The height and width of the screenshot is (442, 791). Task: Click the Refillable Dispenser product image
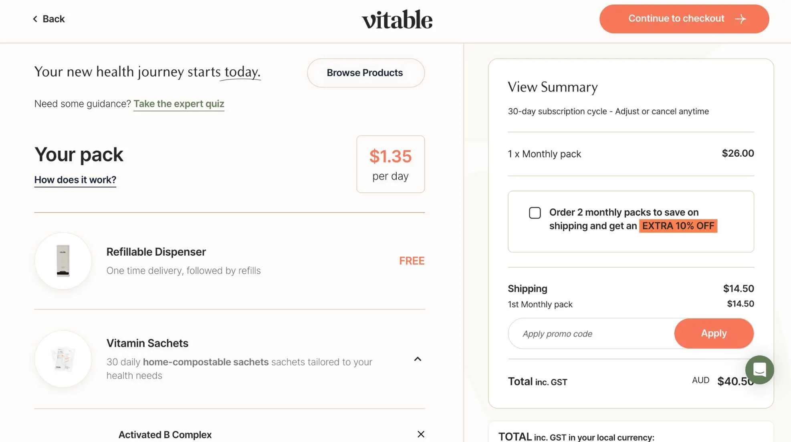point(63,261)
